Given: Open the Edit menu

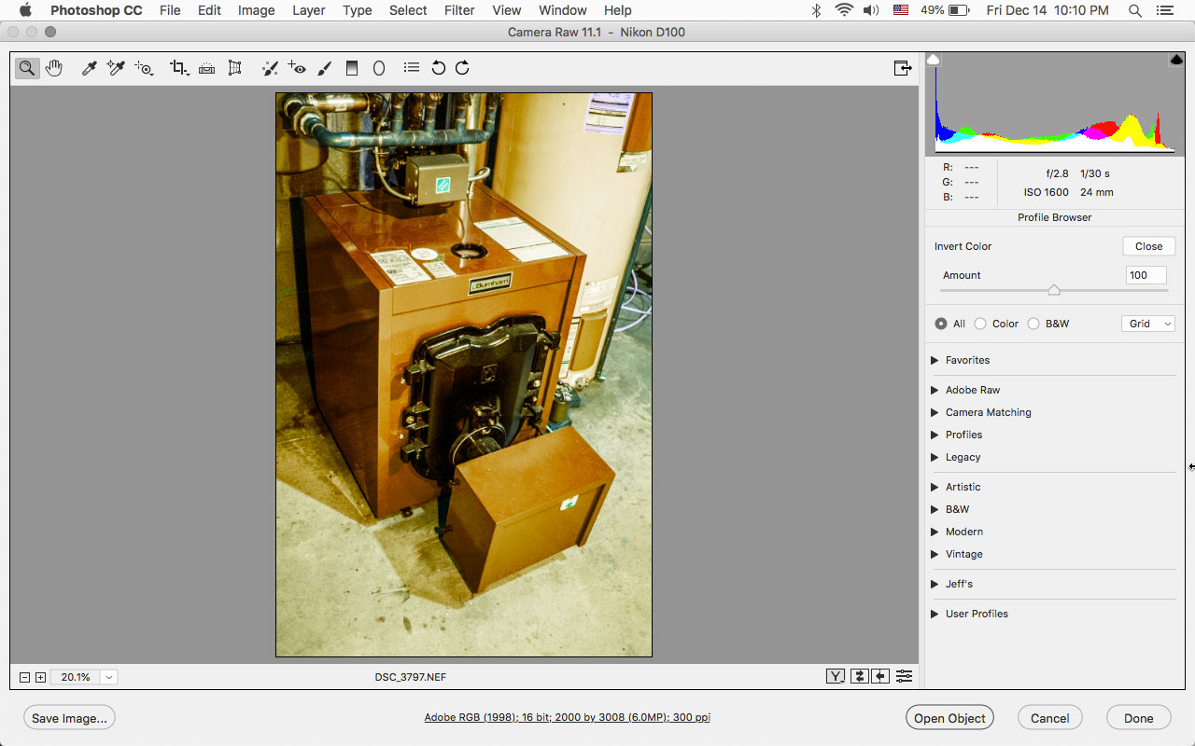Looking at the screenshot, I should [x=209, y=10].
